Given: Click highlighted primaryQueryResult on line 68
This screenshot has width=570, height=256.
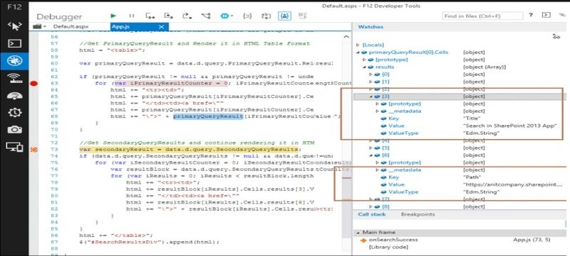Looking at the screenshot, I should (208, 116).
